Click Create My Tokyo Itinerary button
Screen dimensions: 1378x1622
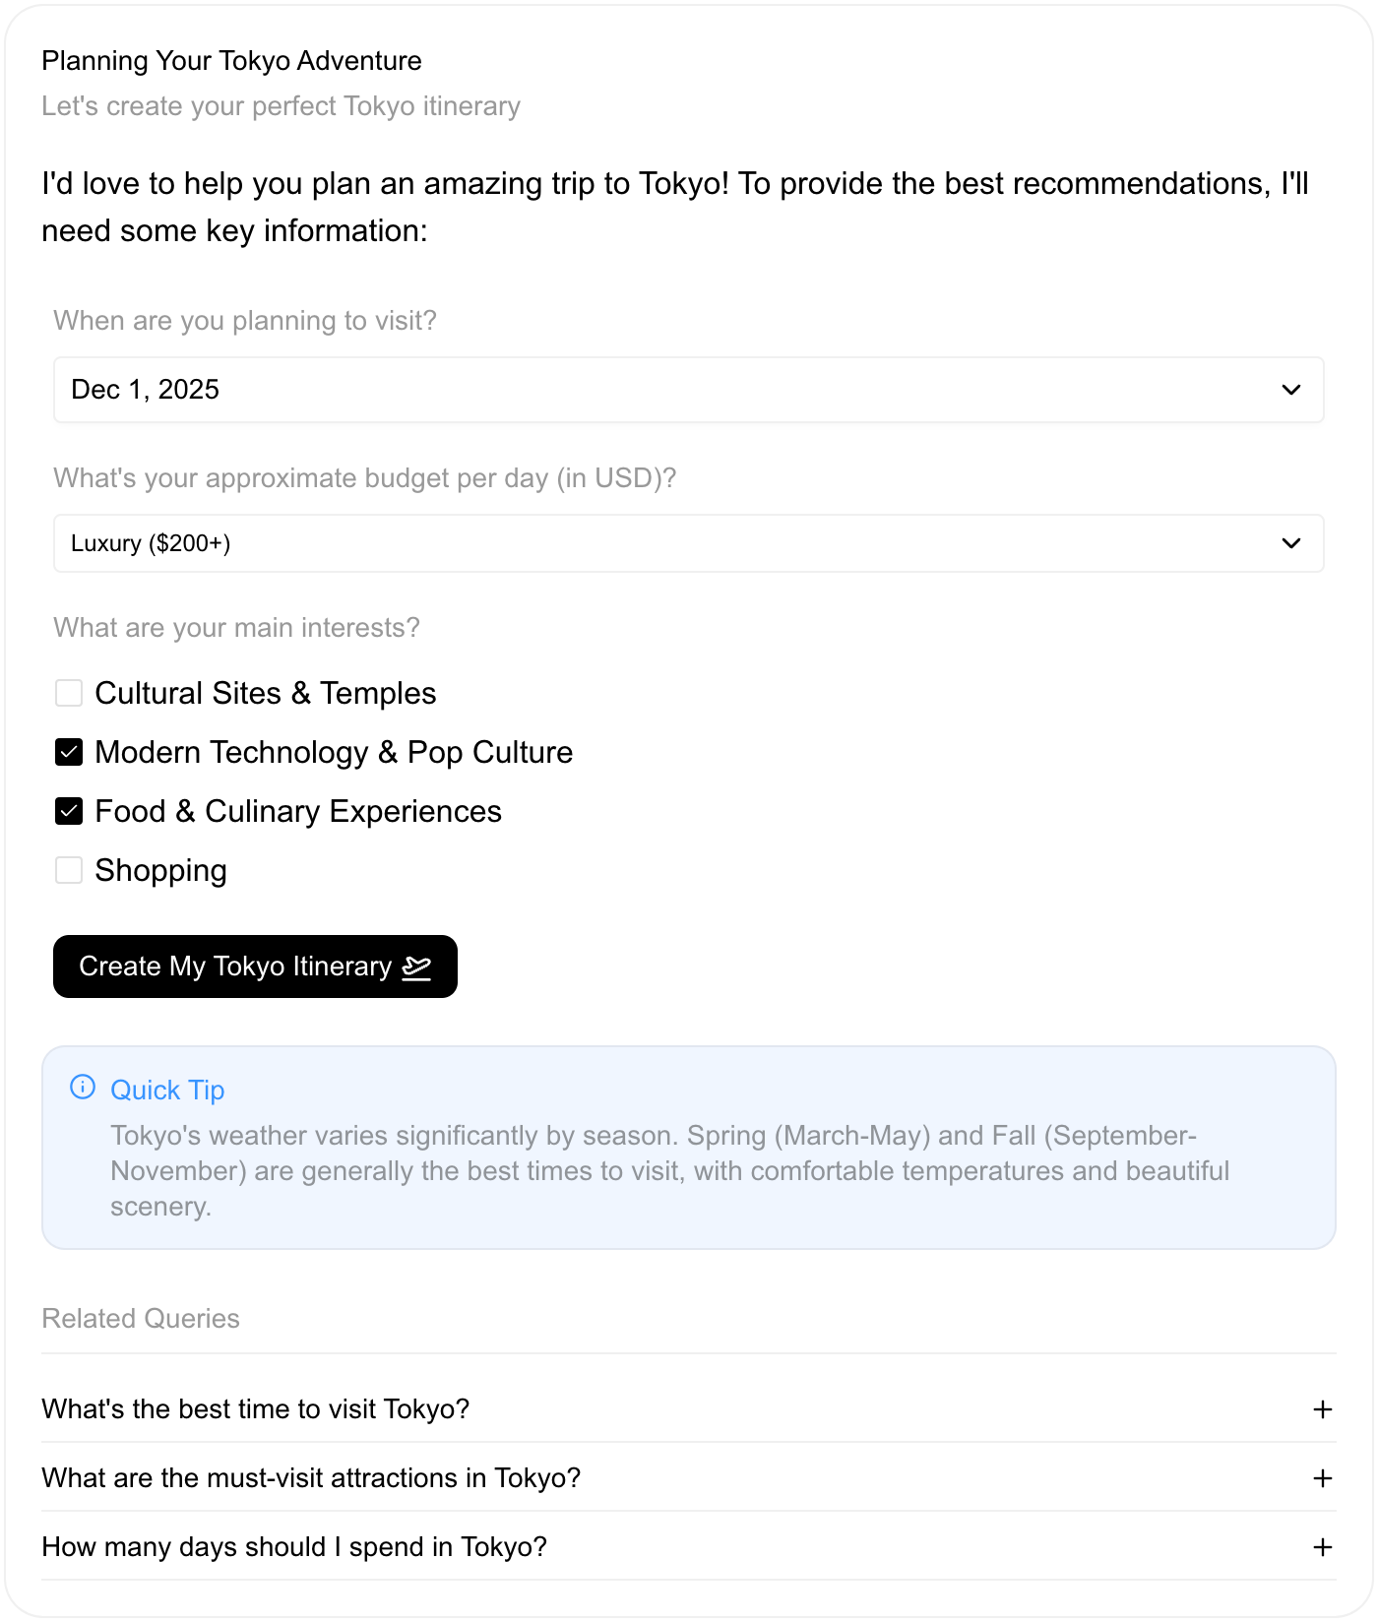[255, 967]
